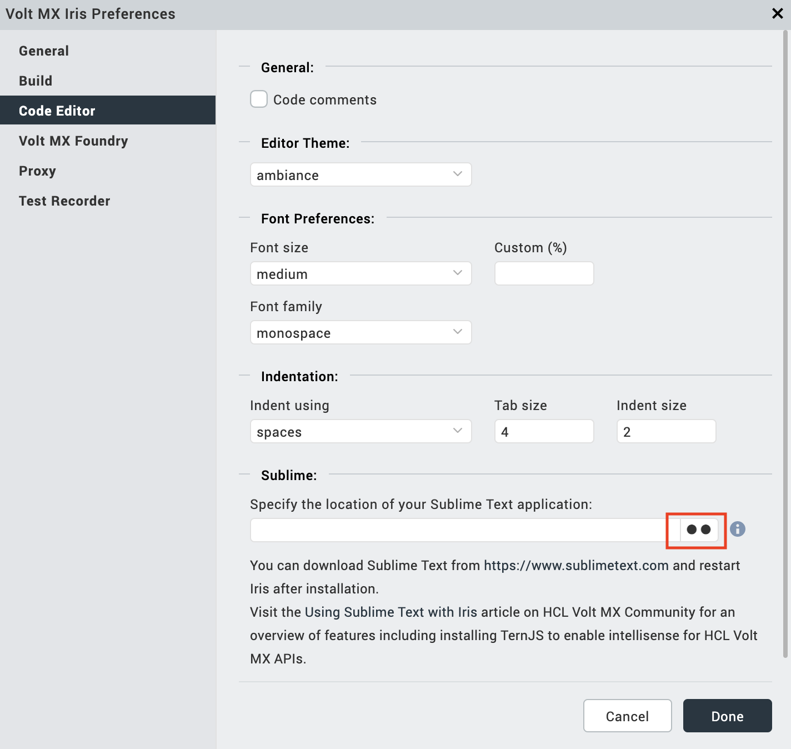This screenshot has height=749, width=791.
Task: Click the Cancel button
Action: click(x=627, y=716)
